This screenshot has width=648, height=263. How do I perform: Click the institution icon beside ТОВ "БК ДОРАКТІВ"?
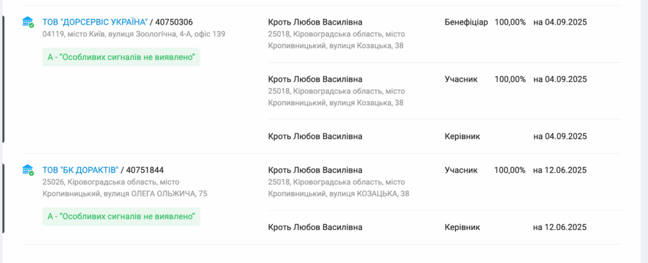[x=28, y=169]
